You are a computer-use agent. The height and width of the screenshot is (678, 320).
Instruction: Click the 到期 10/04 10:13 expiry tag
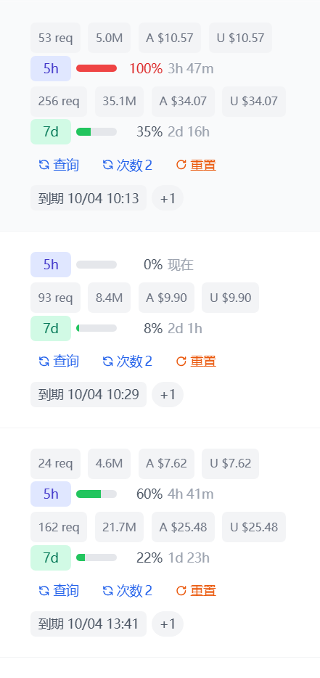[89, 198]
